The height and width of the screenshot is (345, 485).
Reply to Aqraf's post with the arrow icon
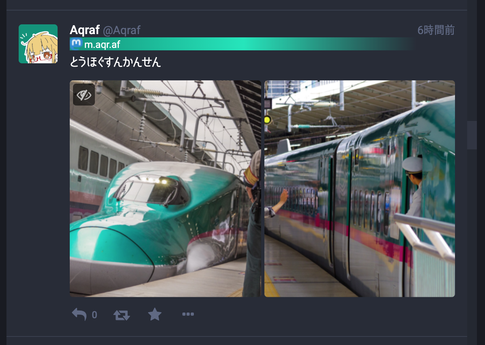tap(79, 314)
